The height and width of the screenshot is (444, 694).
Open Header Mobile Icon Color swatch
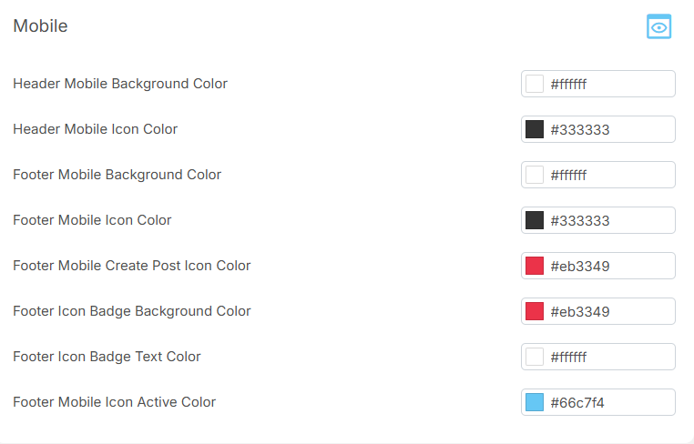point(535,129)
